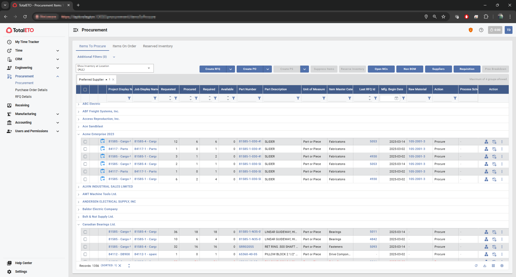
Task: Click the download export icon in footer
Action: [x=485, y=266]
